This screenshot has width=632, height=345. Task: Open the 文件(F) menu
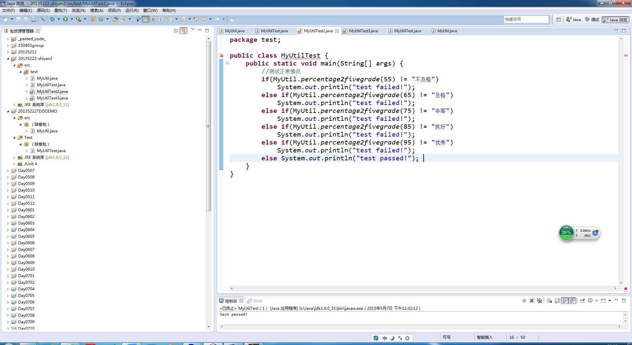coord(9,11)
